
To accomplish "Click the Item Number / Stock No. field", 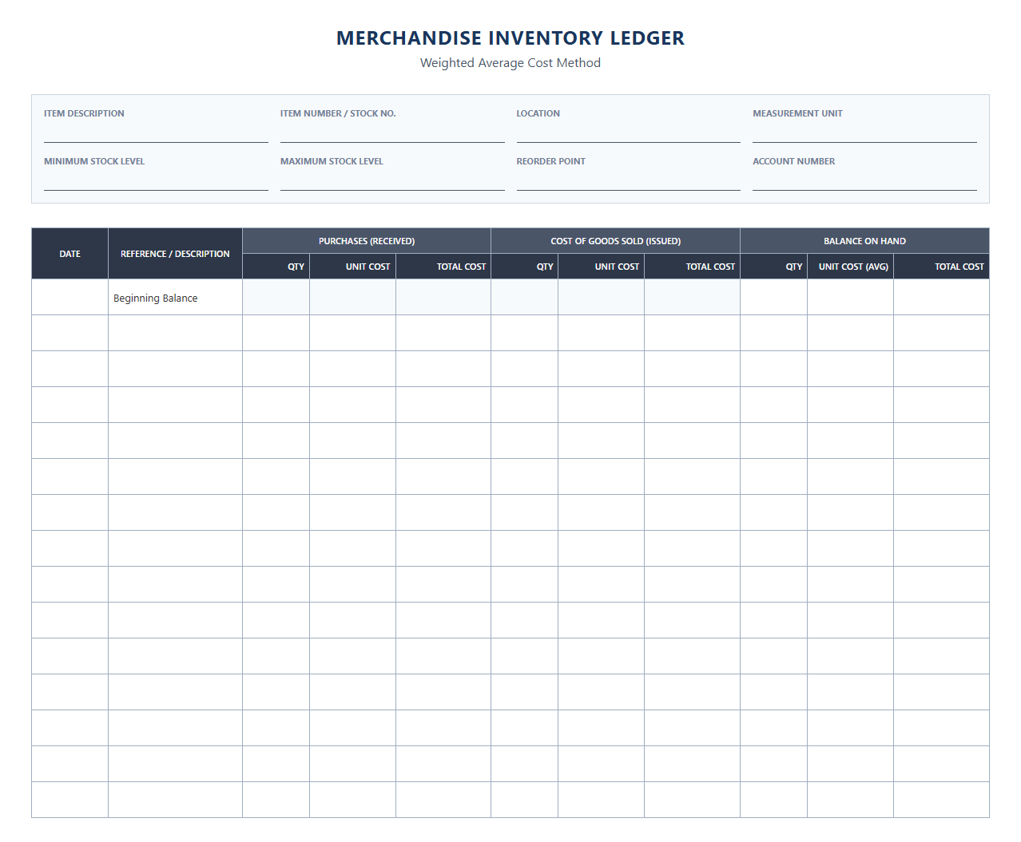I will (x=392, y=132).
